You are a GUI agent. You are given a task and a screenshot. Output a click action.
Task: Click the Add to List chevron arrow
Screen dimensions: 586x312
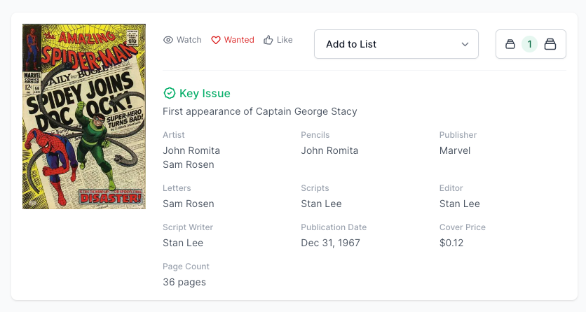pos(465,44)
